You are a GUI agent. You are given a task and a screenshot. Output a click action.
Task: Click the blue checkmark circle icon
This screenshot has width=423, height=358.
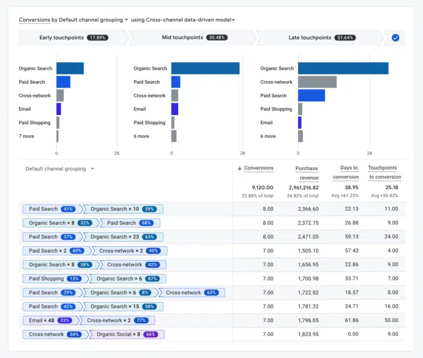coord(396,38)
